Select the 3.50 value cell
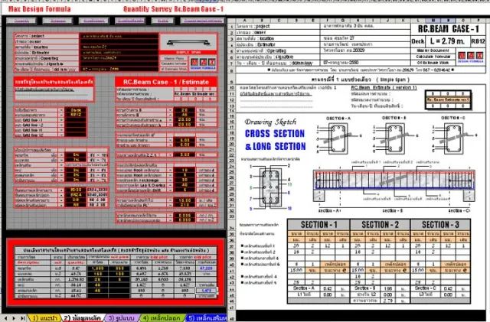The height and width of the screenshot is (322, 490). tap(185, 154)
